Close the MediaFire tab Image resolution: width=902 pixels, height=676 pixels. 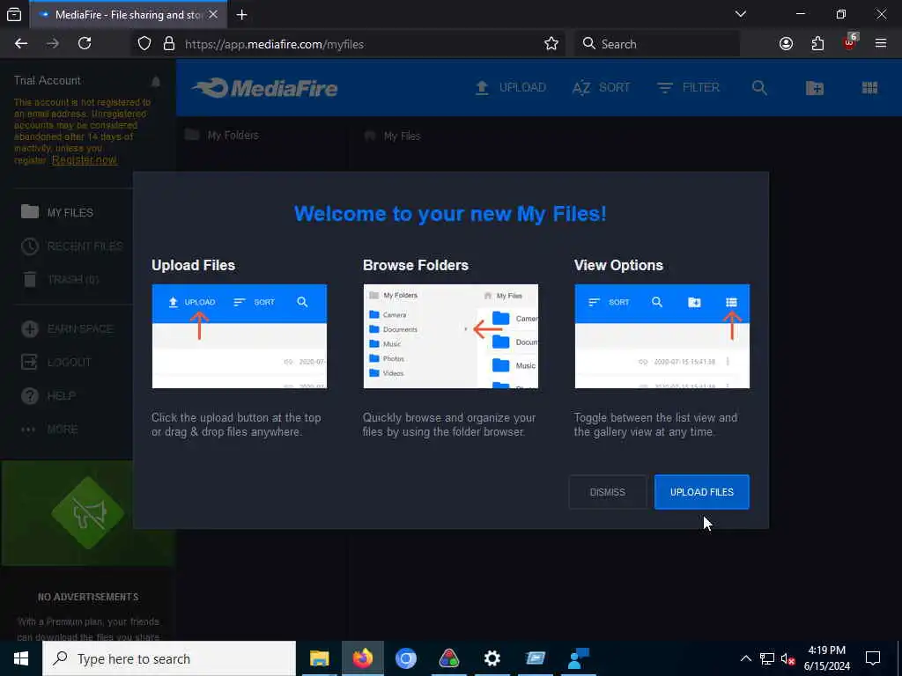(x=213, y=14)
